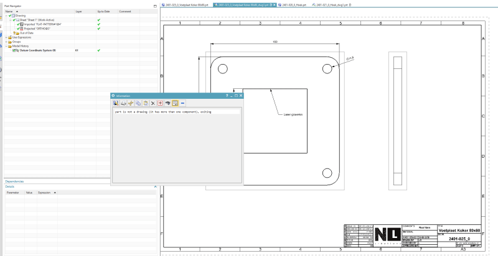Viewport: 498px width, 256px height.
Task: Click the Comment column header
Action: (129, 11)
